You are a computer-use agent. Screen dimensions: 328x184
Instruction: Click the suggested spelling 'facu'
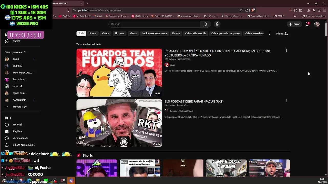99,44
